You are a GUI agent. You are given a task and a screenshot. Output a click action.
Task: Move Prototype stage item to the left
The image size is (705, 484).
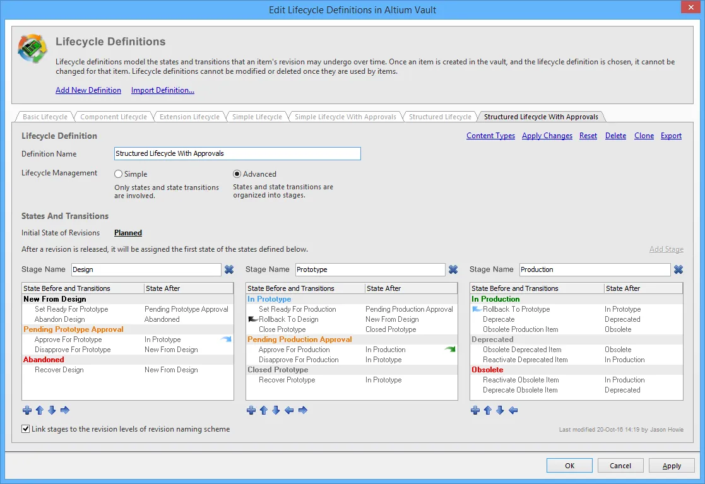pos(289,410)
